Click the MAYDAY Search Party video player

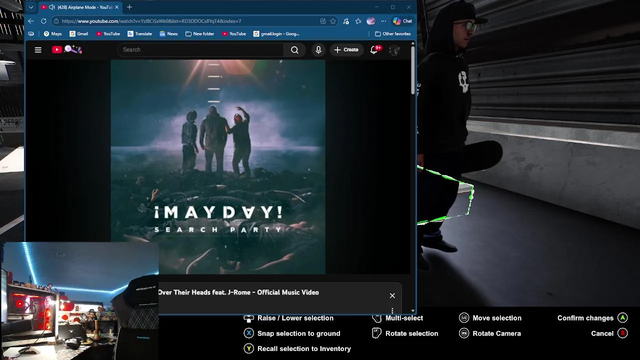[218, 167]
